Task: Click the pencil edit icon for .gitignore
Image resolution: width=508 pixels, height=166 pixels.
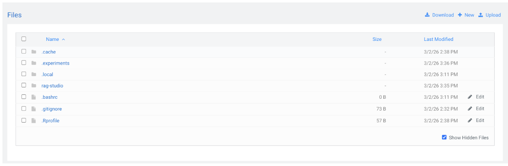Action: [470, 109]
